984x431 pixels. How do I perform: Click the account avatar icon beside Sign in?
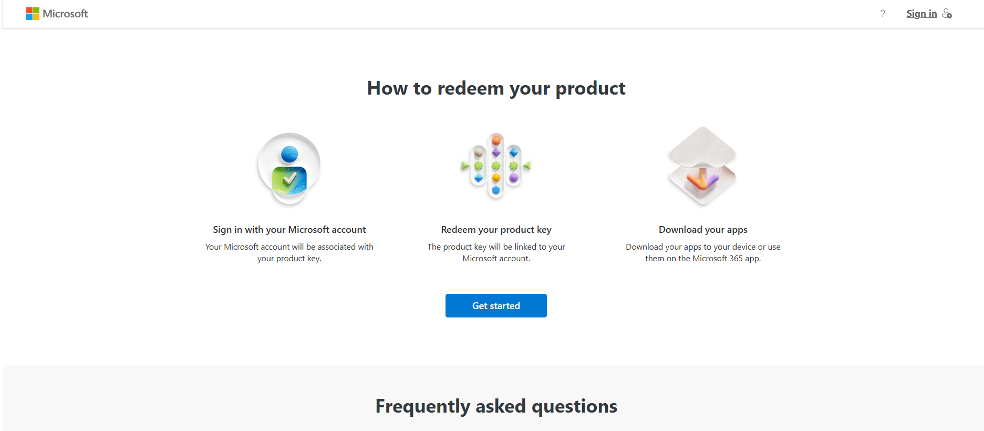tap(947, 14)
